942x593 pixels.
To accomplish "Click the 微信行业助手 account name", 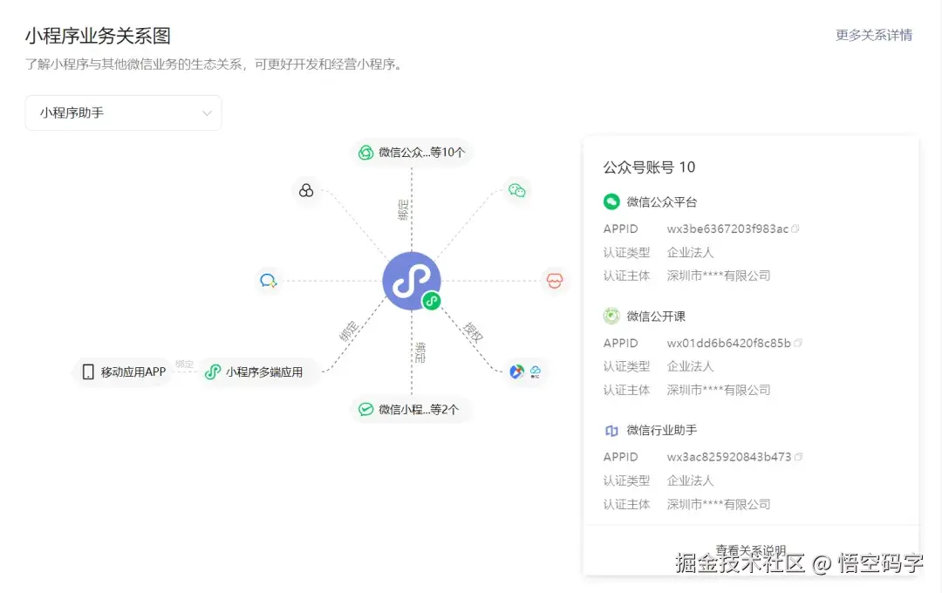I will (x=661, y=430).
